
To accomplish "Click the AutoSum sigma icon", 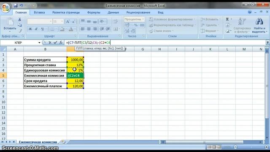I will [227, 19].
